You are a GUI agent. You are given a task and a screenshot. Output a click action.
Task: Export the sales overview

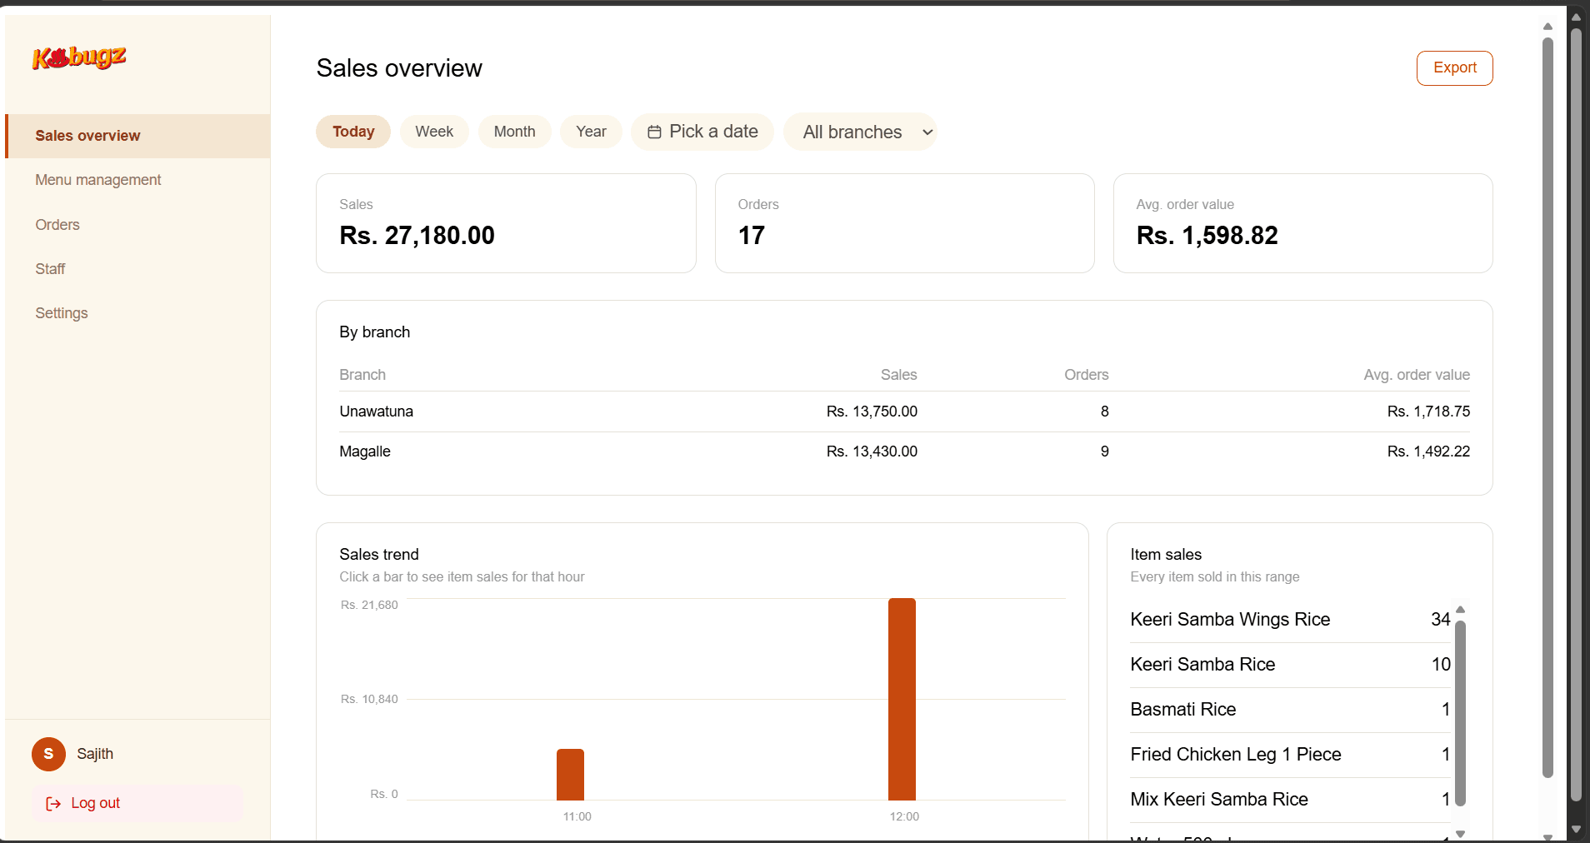[x=1454, y=68]
